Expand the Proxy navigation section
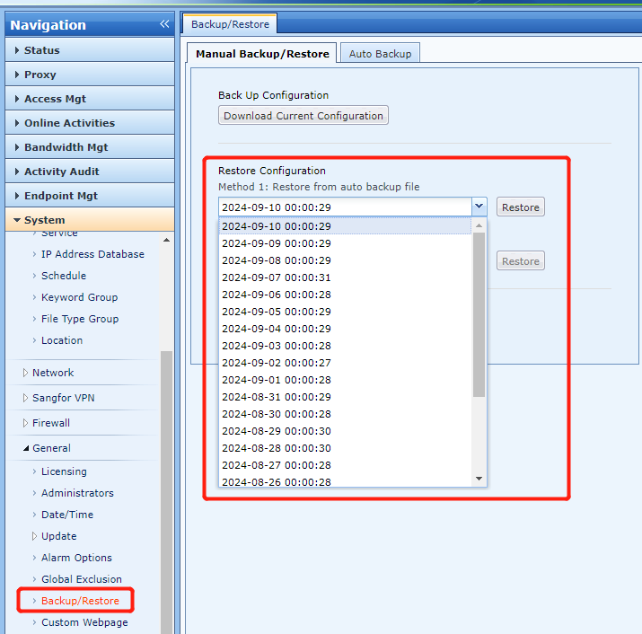This screenshot has width=642, height=634. tap(90, 75)
